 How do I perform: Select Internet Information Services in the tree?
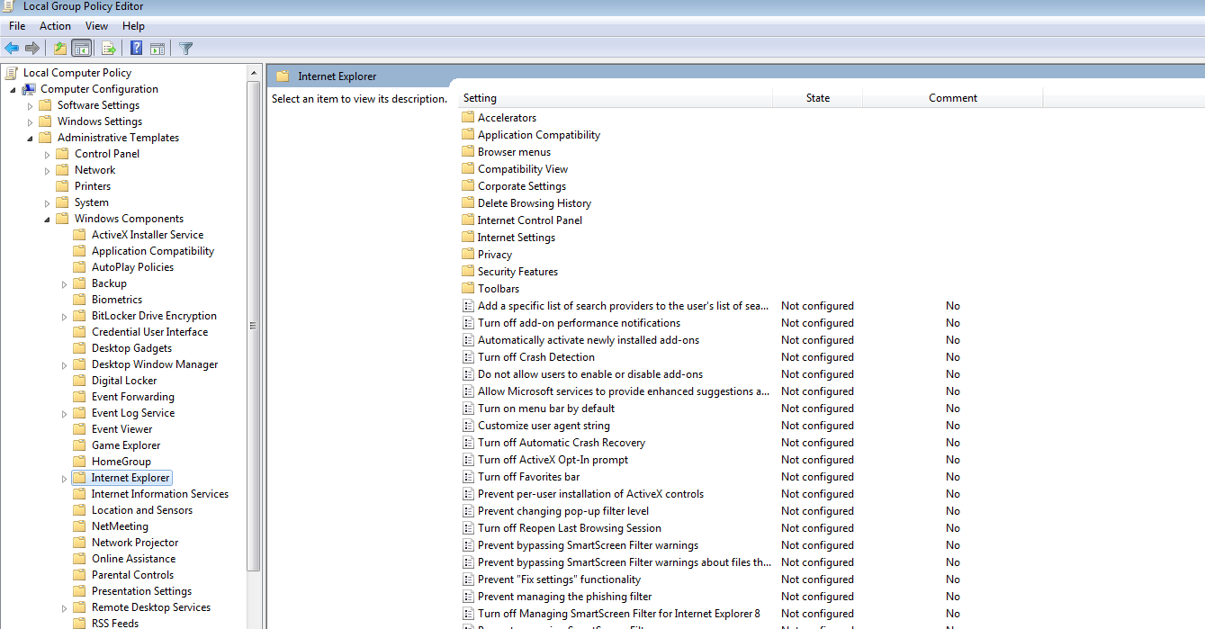pyautogui.click(x=159, y=494)
